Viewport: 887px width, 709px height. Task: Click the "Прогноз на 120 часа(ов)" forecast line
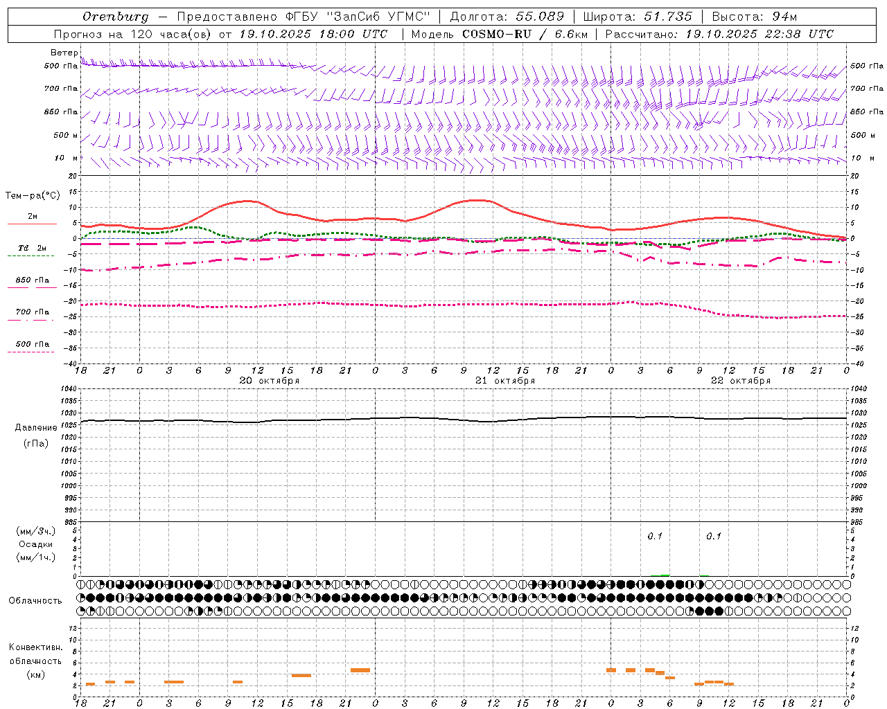tap(133, 34)
